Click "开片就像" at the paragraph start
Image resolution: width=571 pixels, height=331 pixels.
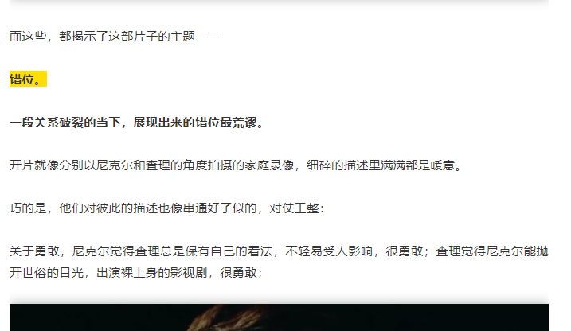pos(34,165)
